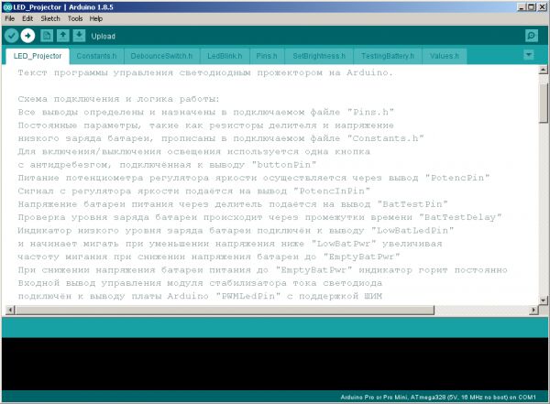Image resolution: width=550 pixels, height=404 pixels.
Task: Click comment line containing "LowBatPwr"
Action: [x=230, y=244]
